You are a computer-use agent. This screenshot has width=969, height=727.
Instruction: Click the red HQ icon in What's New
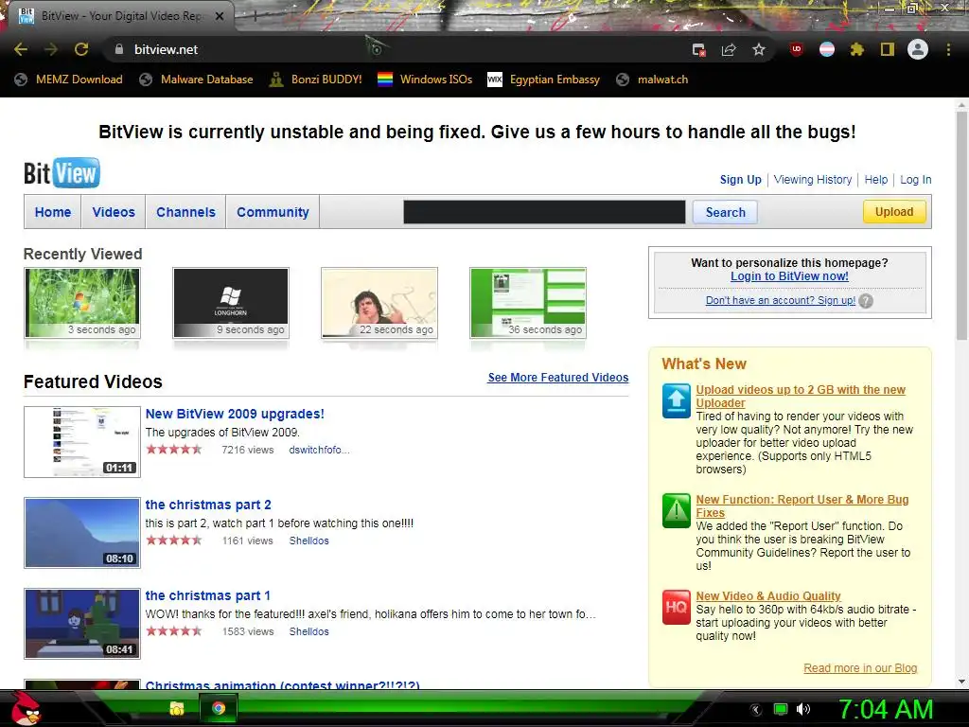[x=676, y=607]
